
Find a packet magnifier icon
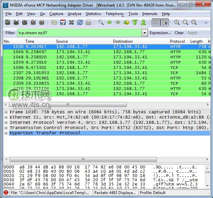pyautogui.click(x=101, y=22)
